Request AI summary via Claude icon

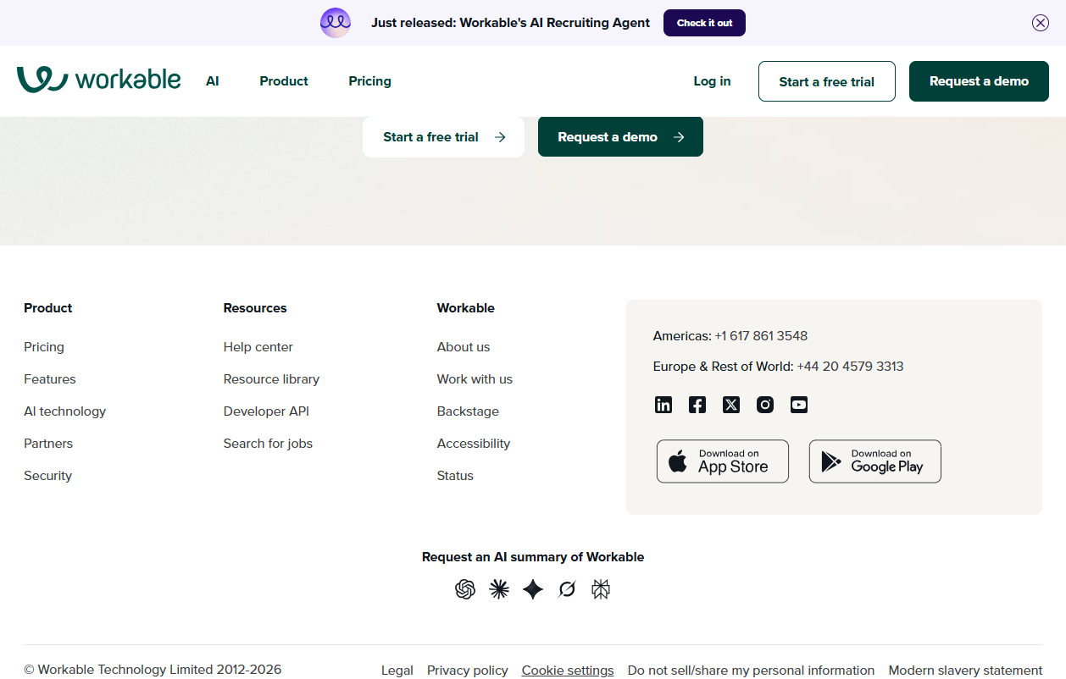click(x=499, y=589)
